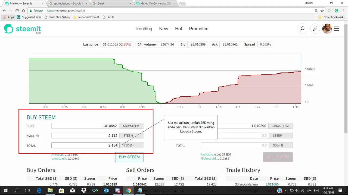This screenshot has width=348, height=195.
Task: Click the Steemit logo
Action: click(x=23, y=29)
